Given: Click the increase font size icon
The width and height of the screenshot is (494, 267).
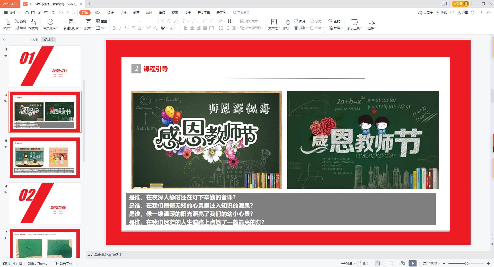Looking at the screenshot, I should click(162, 21).
